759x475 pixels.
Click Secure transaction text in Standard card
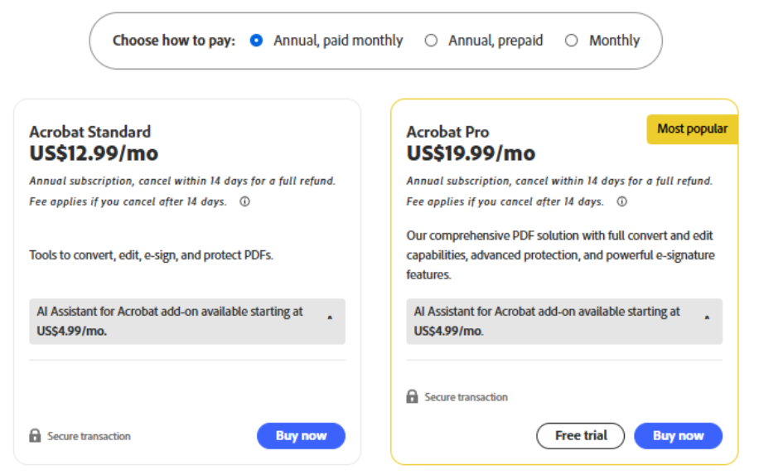(89, 436)
